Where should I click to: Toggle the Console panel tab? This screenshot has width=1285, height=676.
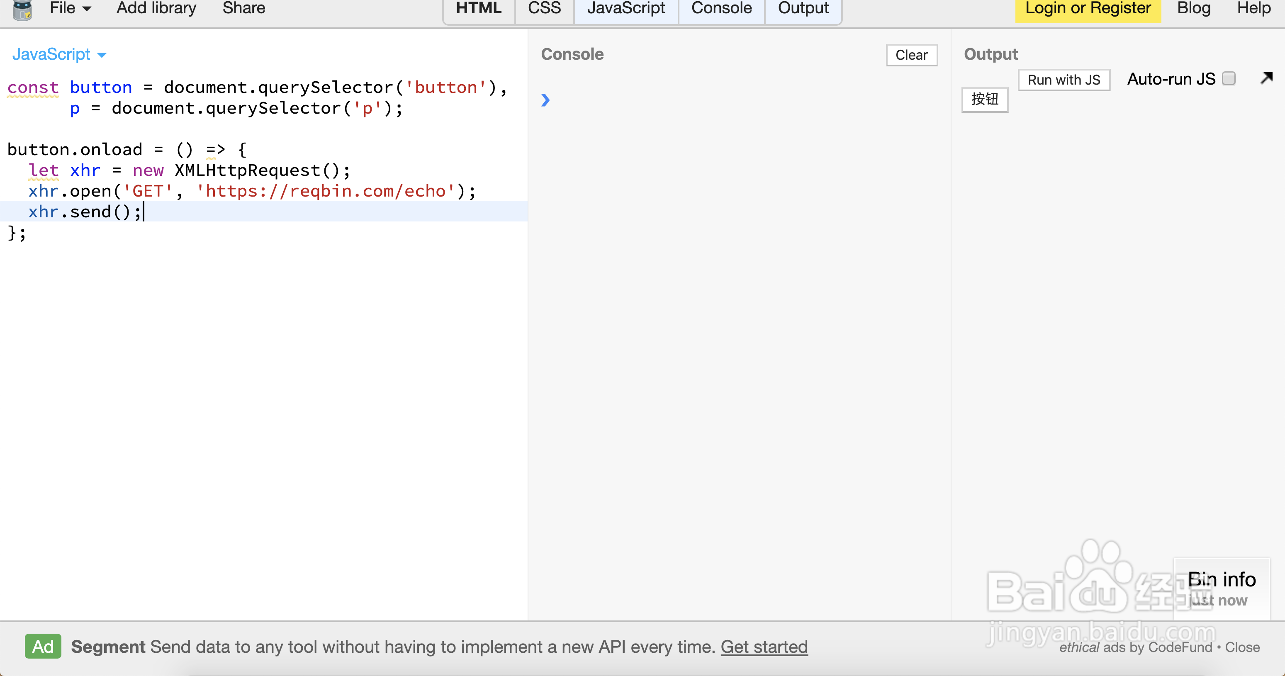[721, 8]
